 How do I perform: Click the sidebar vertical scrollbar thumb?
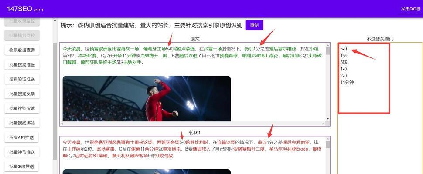[x=55, y=101]
